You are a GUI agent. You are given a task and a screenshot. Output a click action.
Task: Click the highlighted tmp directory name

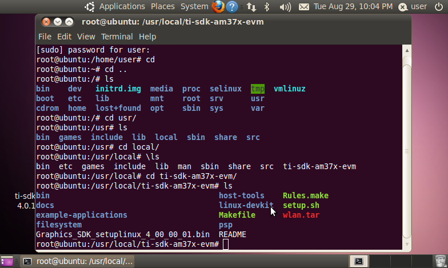257,89
